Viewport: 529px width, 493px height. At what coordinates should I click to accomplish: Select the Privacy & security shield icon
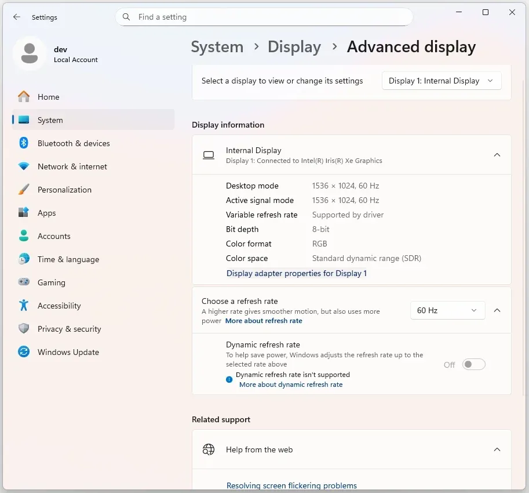pyautogui.click(x=24, y=329)
